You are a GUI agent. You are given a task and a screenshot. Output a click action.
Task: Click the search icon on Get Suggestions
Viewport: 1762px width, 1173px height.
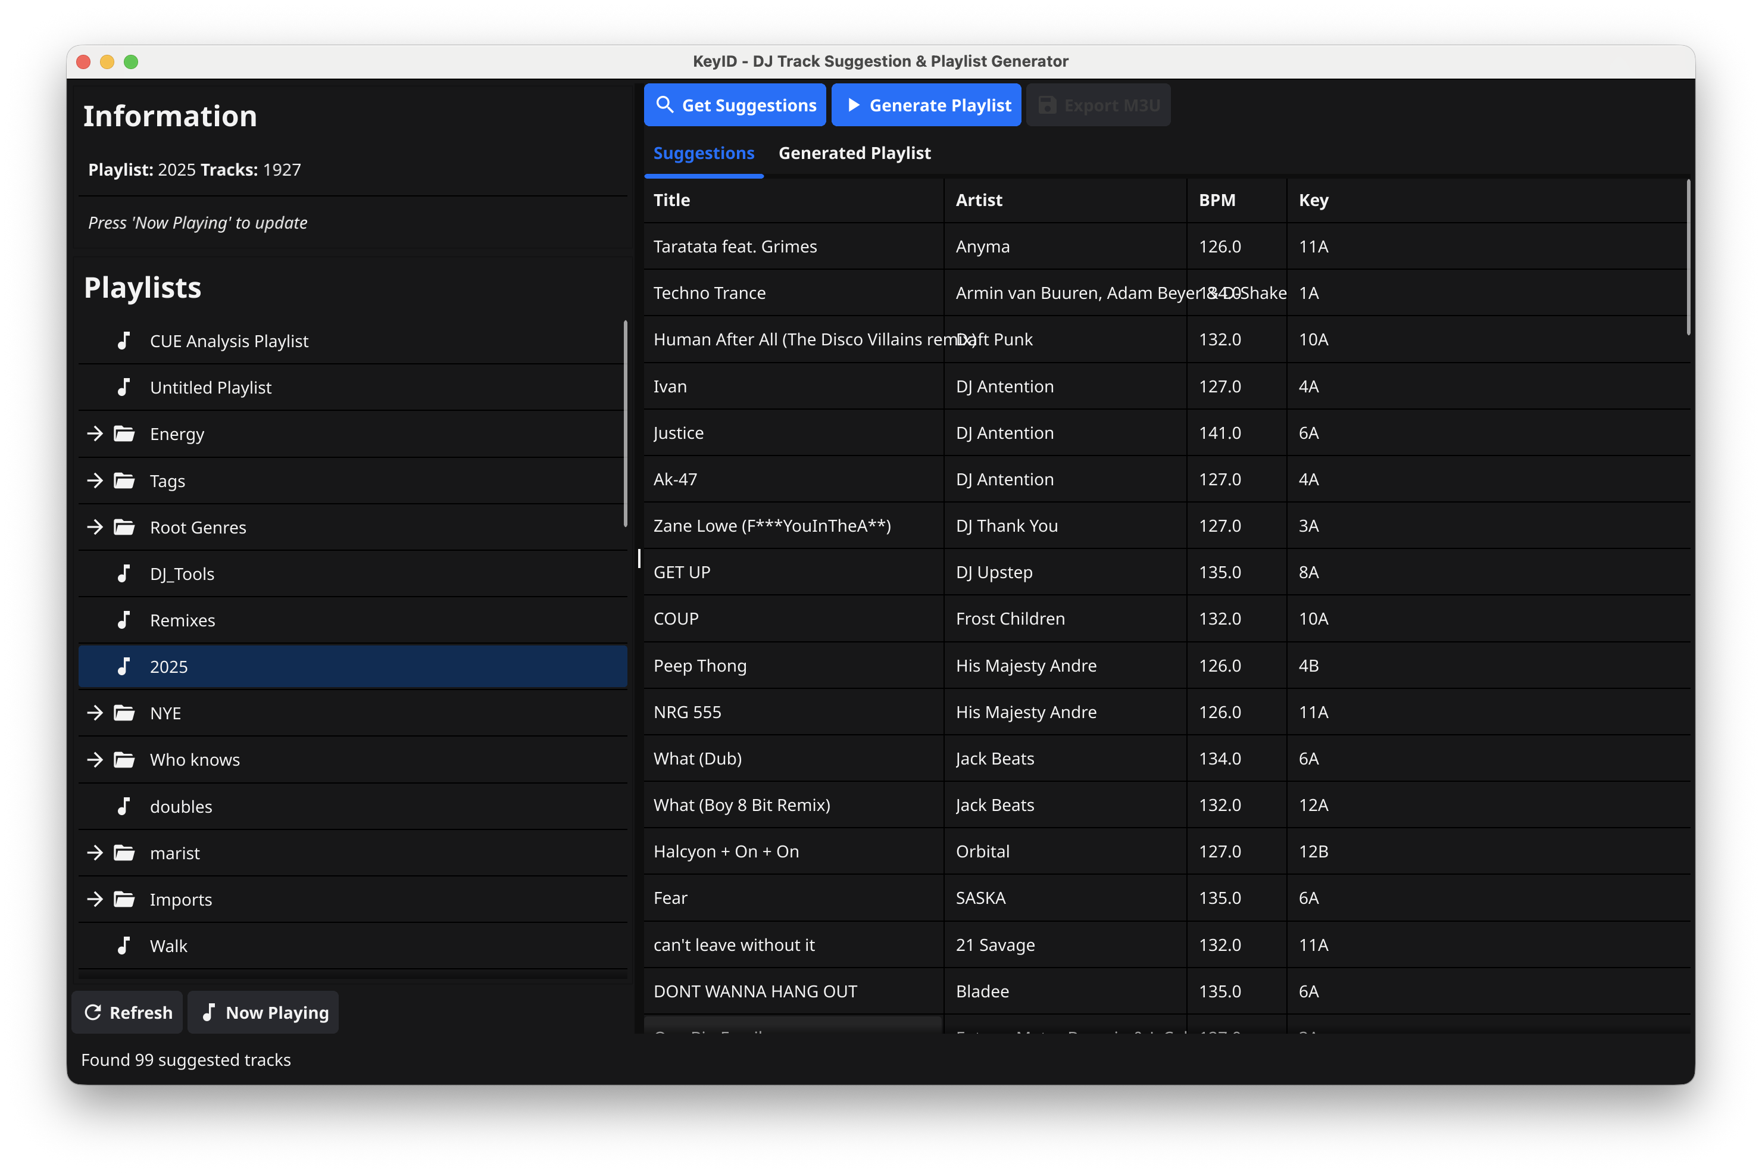point(664,105)
